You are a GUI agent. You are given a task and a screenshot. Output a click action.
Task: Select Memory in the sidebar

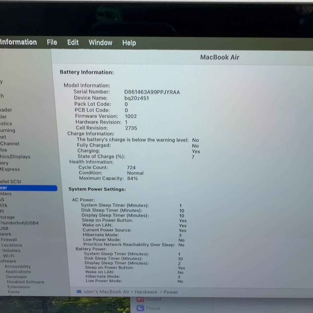point(4,163)
